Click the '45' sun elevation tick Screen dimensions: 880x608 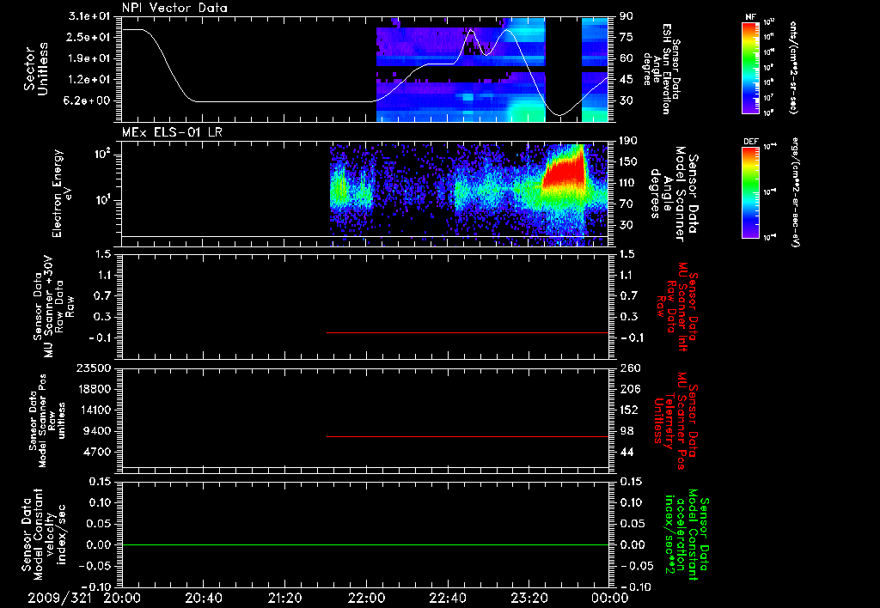point(626,80)
